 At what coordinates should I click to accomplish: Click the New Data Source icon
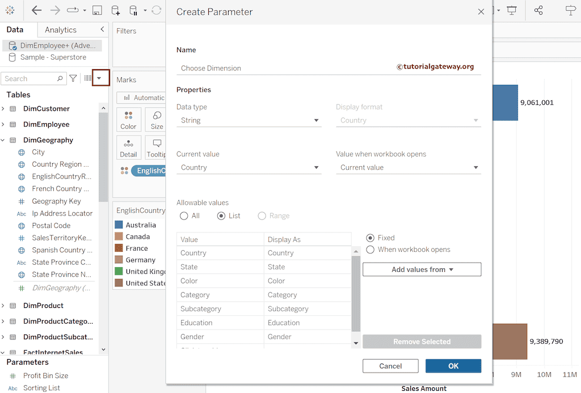click(115, 10)
